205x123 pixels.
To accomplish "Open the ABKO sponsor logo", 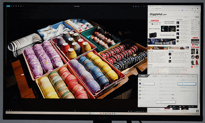I will pyautogui.click(x=195, y=38).
